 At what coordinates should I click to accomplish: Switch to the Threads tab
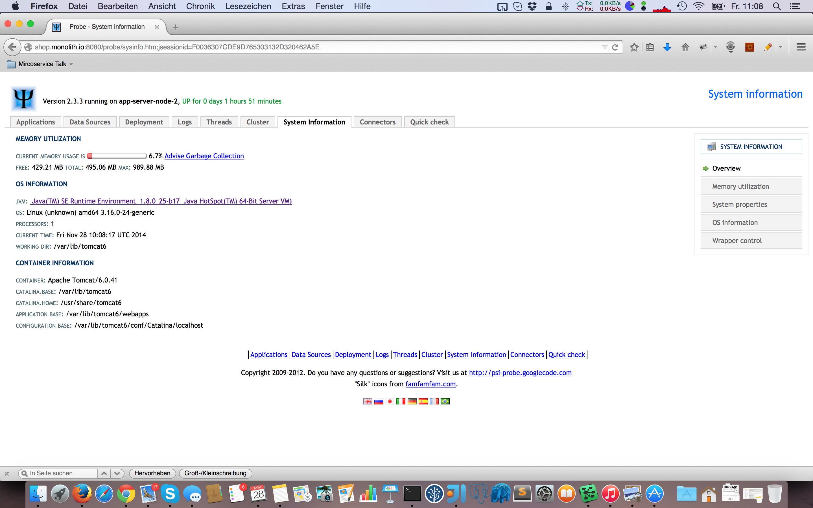click(219, 122)
